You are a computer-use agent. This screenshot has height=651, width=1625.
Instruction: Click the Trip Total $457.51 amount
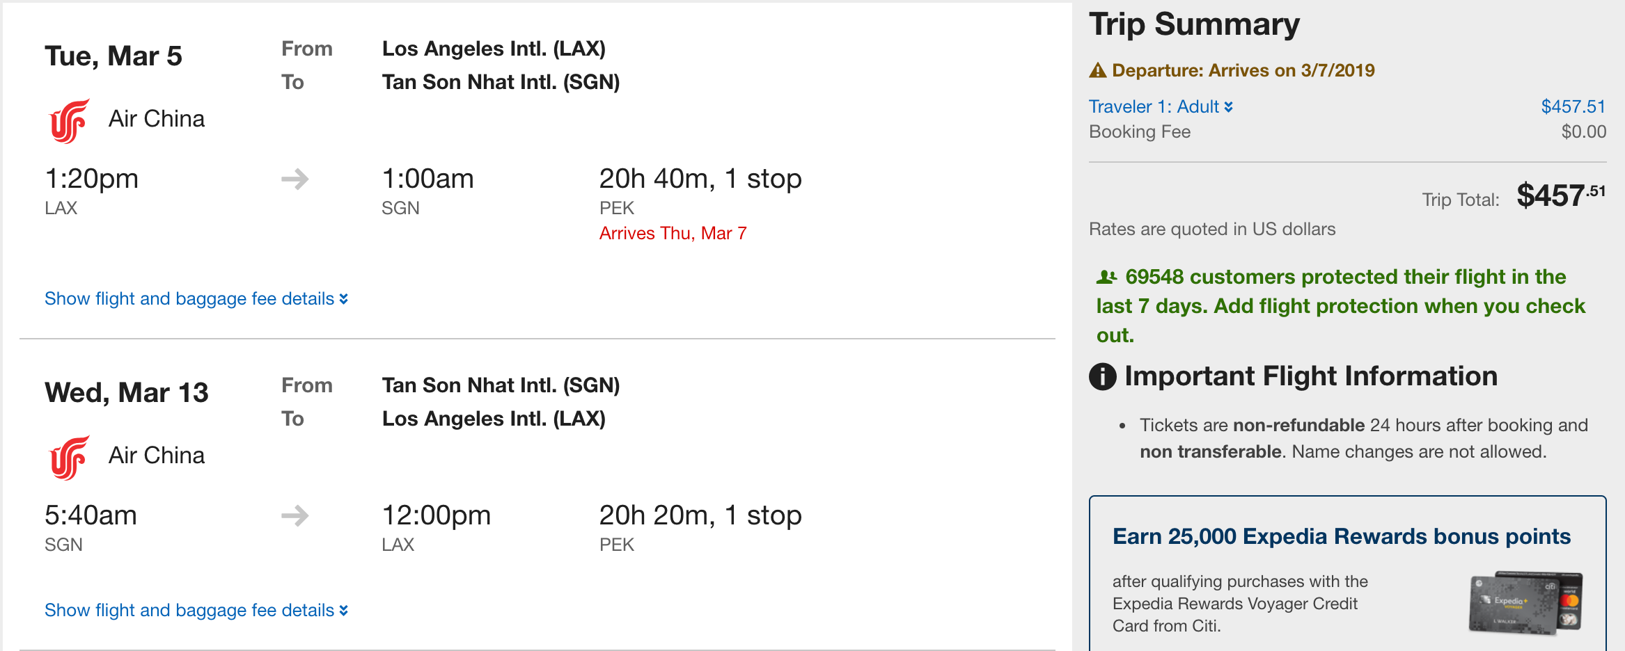(x=1560, y=196)
